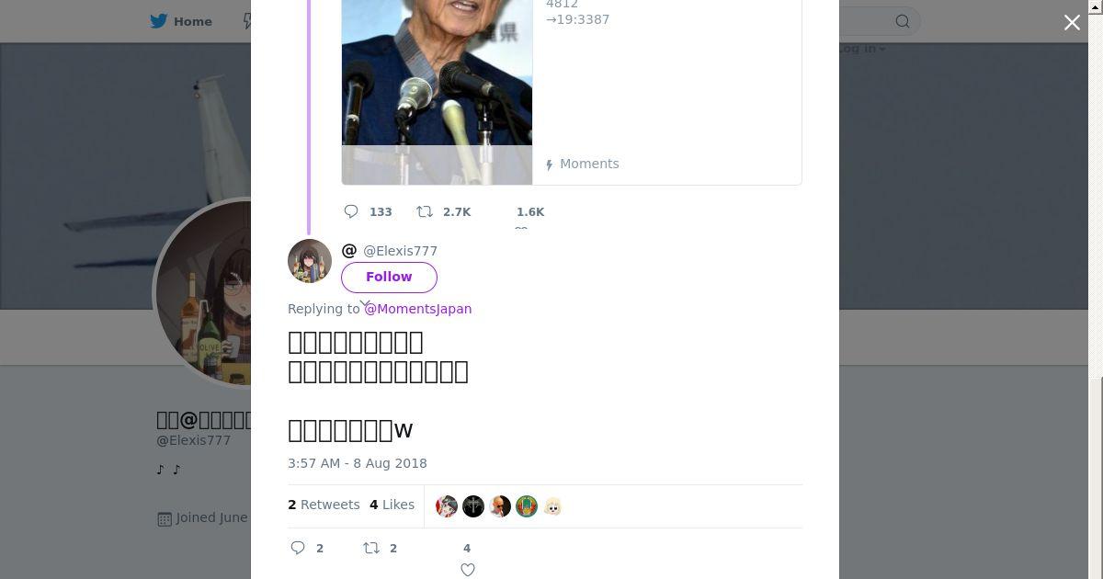Expand the Log in dropdown
This screenshot has height=579, width=1103.
862,49
